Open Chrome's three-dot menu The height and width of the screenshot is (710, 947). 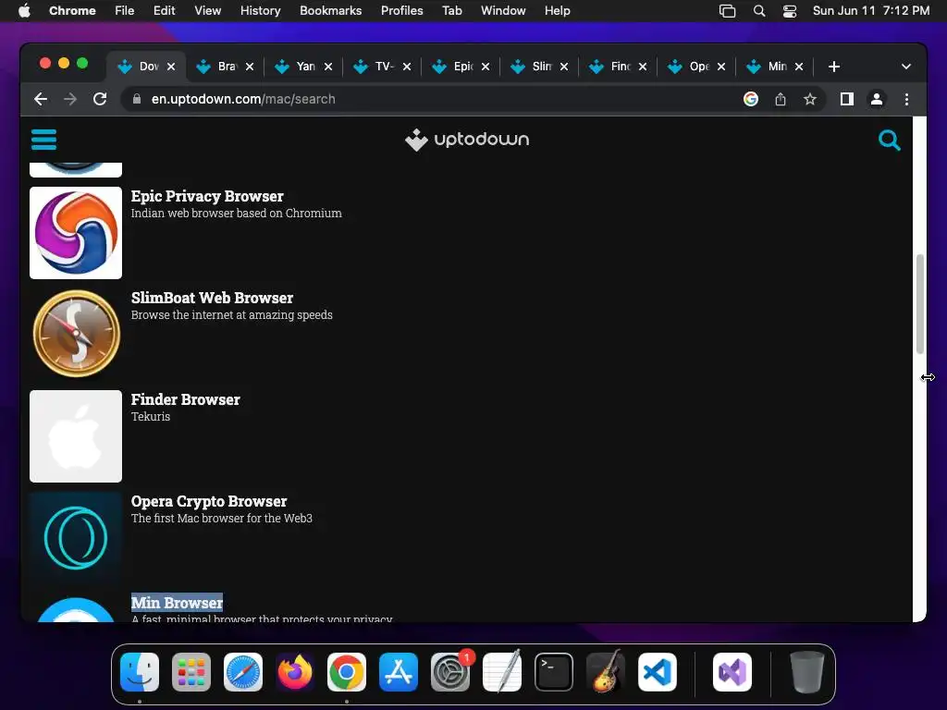[906, 99]
